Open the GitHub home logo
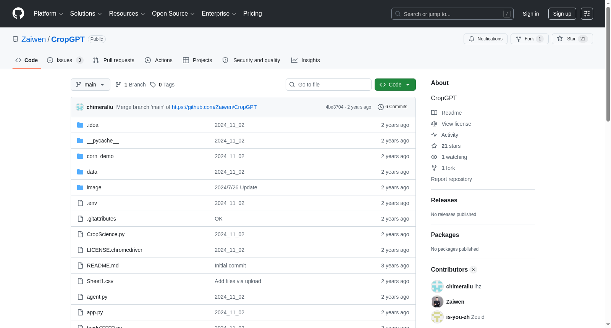Screen dimensions: 611x328 [x=18, y=13]
